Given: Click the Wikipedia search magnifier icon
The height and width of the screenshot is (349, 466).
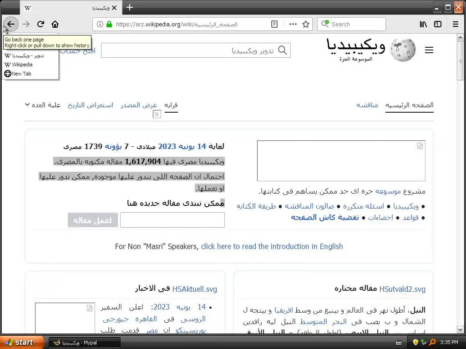Looking at the screenshot, I should click(282, 50).
